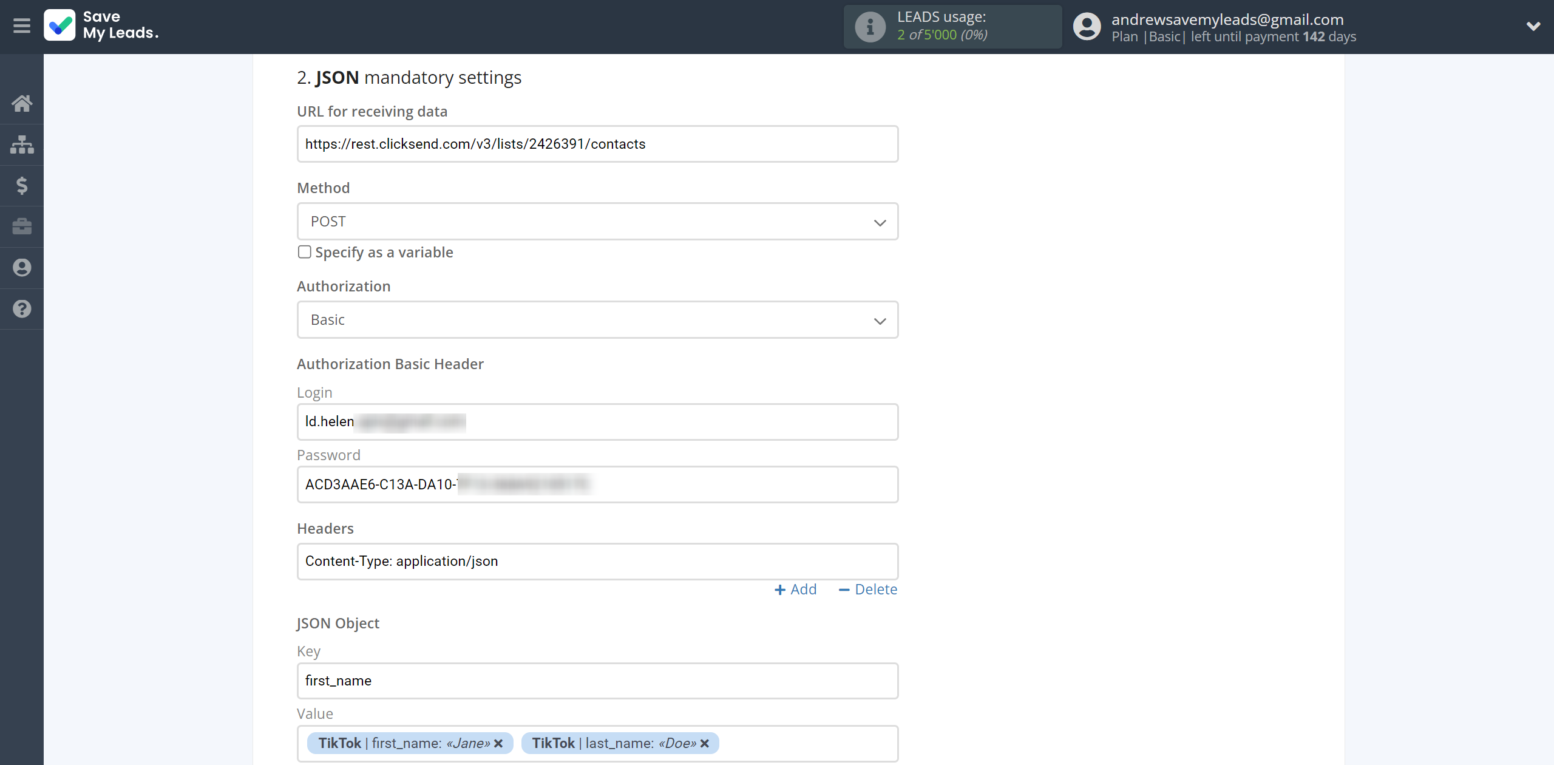Focus the first_name Key field
1554x765 pixels.
[597, 681]
